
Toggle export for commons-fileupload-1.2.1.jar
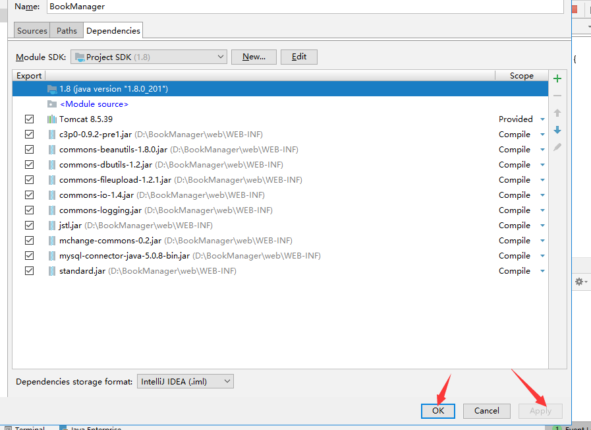point(29,180)
